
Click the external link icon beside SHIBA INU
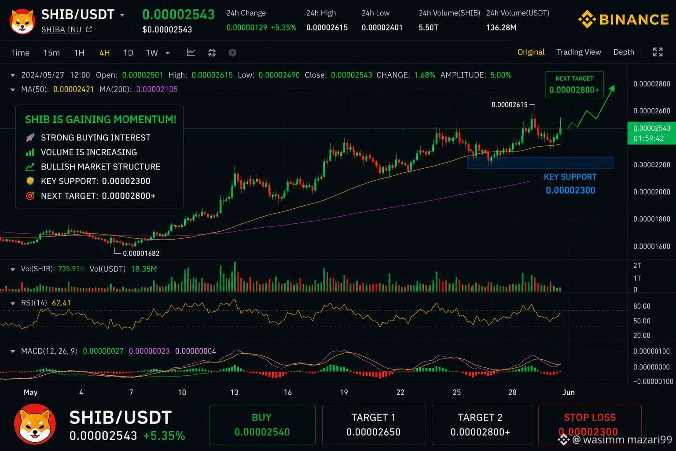click(89, 30)
